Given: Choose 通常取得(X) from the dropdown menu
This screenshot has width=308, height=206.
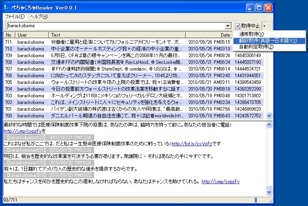Looking at the screenshot, I should [269, 34].
